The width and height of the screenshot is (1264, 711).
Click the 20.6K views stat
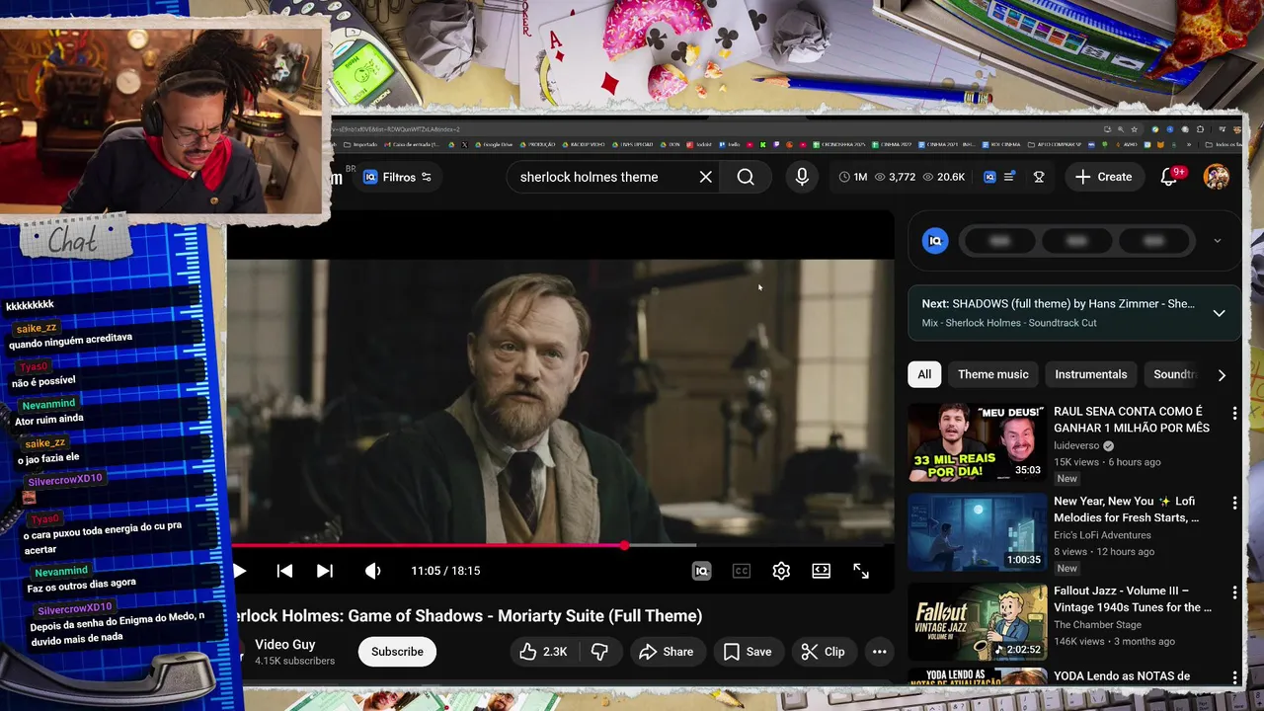(943, 177)
